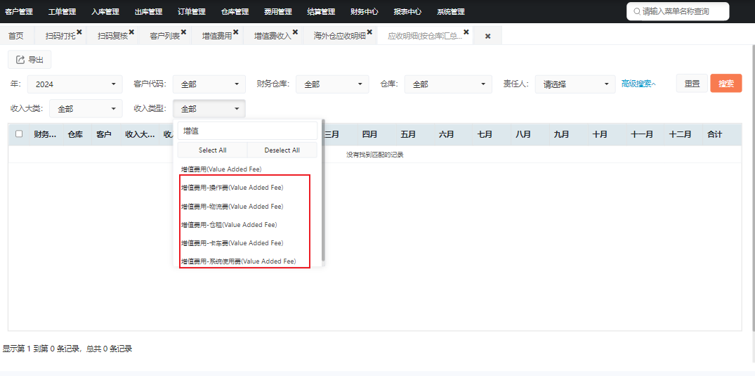
Task: Click the 重置 reset button
Action: click(692, 84)
